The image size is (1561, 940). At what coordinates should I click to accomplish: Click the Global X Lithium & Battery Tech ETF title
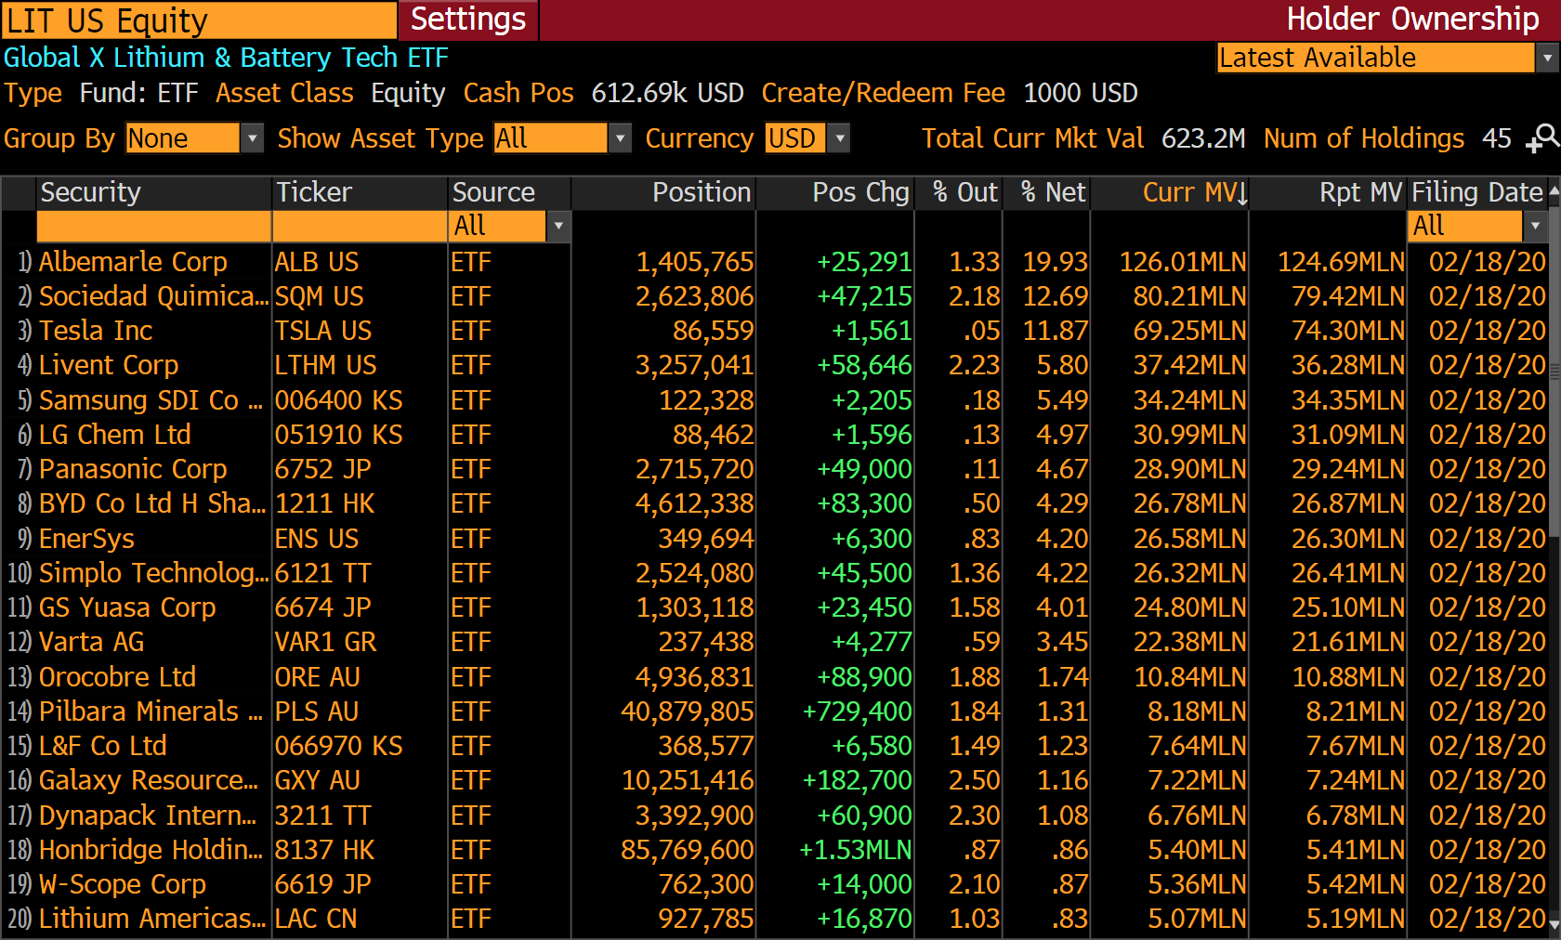pyautogui.click(x=226, y=58)
